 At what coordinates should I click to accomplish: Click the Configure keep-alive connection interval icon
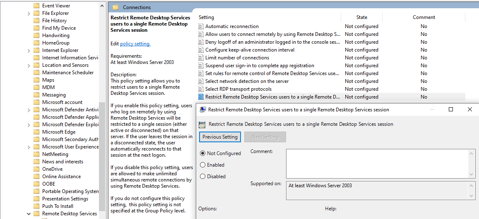pyautogui.click(x=201, y=50)
